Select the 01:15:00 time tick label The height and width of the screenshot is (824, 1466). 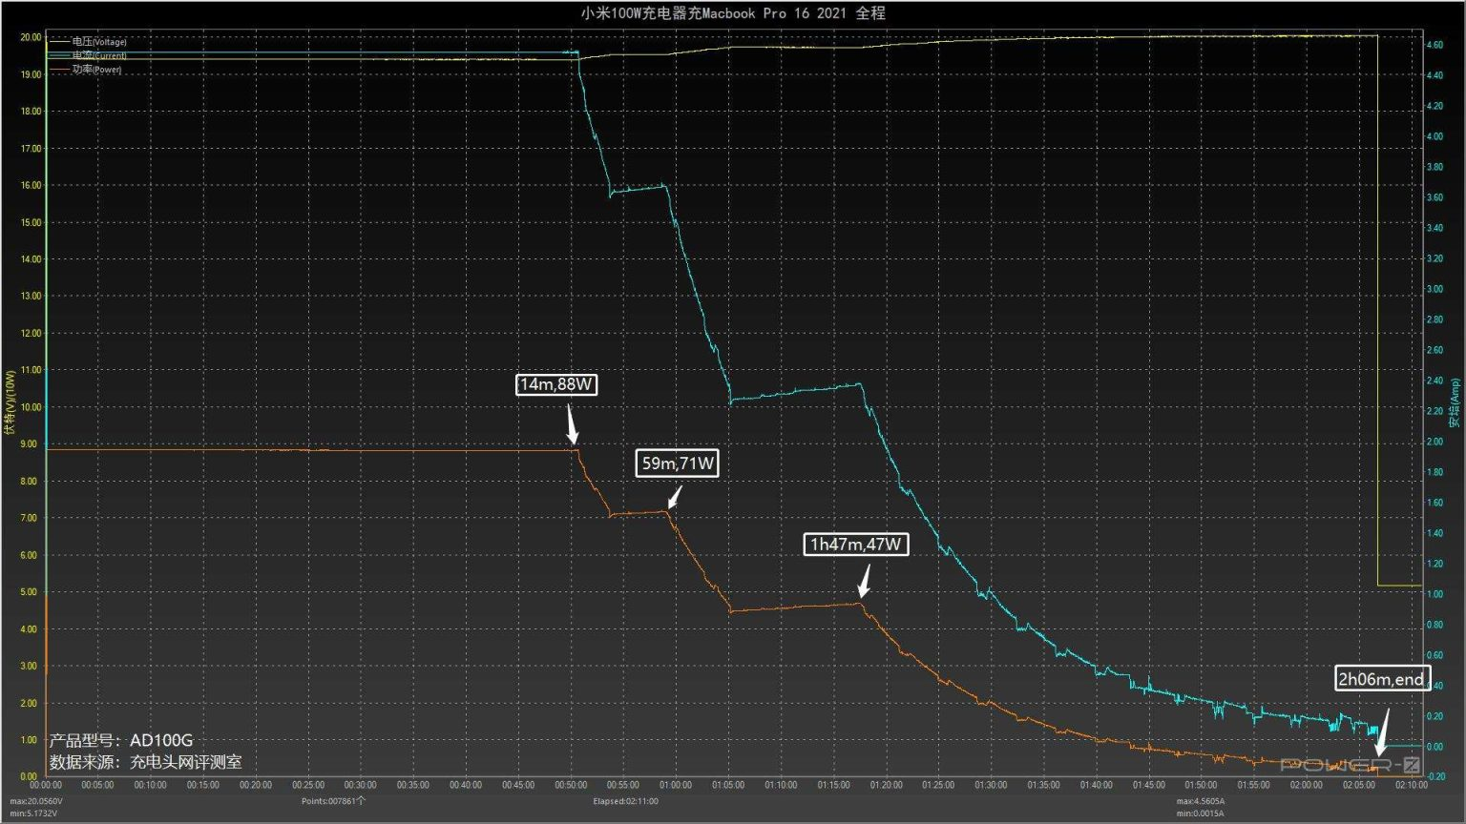(833, 785)
